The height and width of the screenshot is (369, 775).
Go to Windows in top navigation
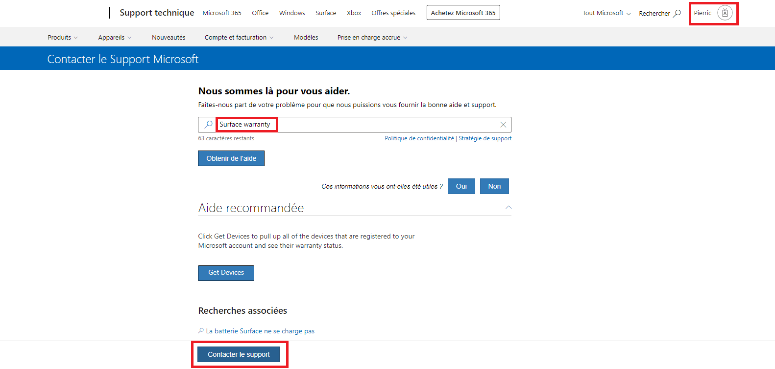click(x=292, y=13)
